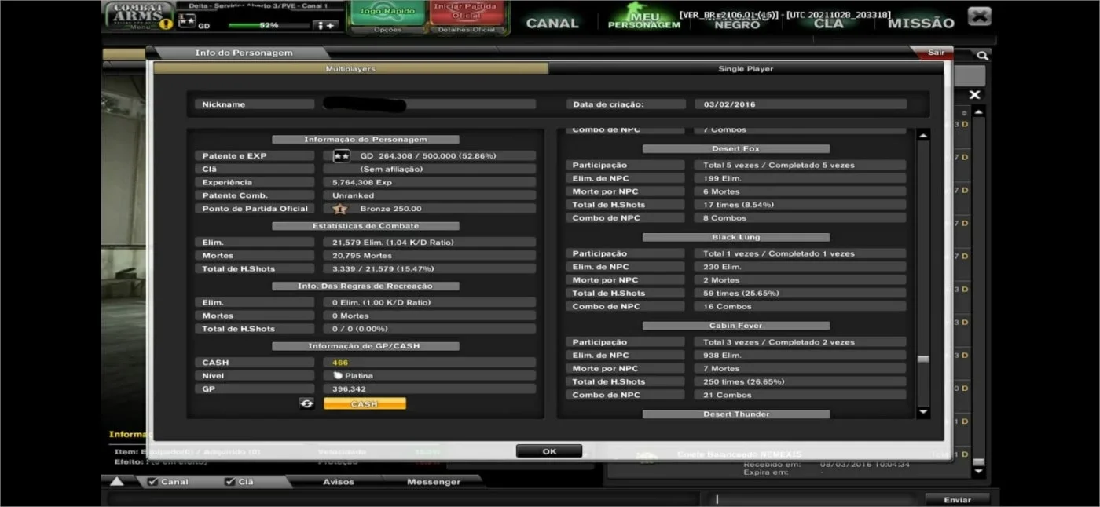This screenshot has height=507, width=1100.
Task: Click the Bronze medal rank icon
Action: point(340,209)
